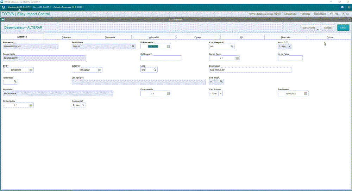Select the Cadastro Despesas window tab

pos(67,7)
